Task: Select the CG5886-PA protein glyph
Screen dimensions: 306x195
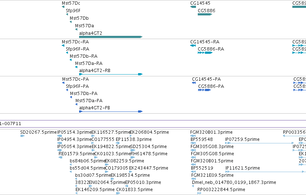Action: pos(204,90)
